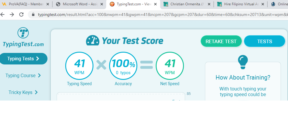
Task: Click the address bar URL
Action: pyautogui.click(x=163, y=15)
